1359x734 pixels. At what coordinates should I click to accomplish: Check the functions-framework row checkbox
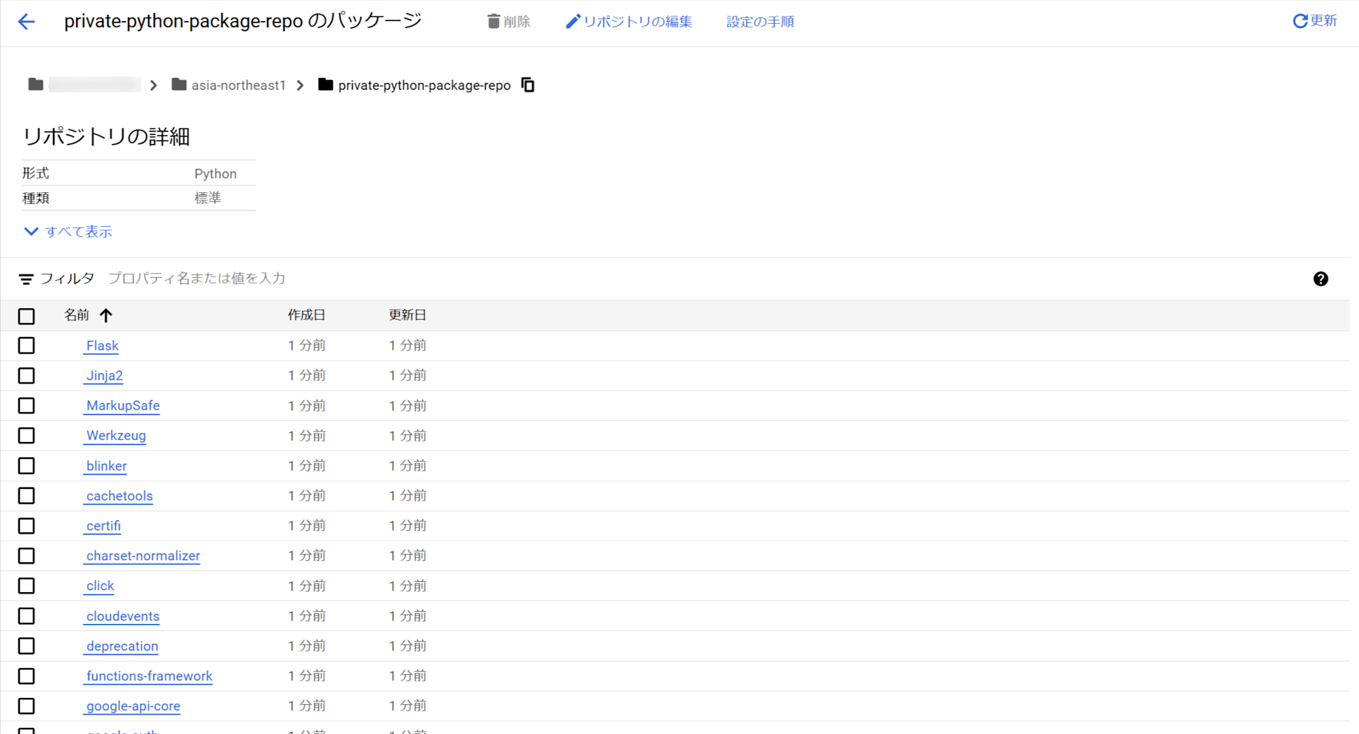27,676
